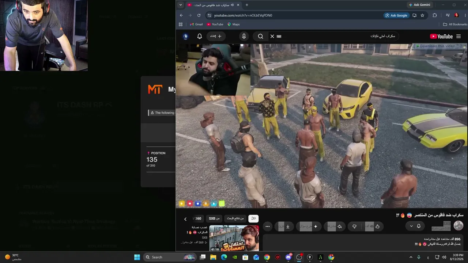Open File Explorer from the taskbar
This screenshot has width=468, height=263.
click(x=214, y=257)
